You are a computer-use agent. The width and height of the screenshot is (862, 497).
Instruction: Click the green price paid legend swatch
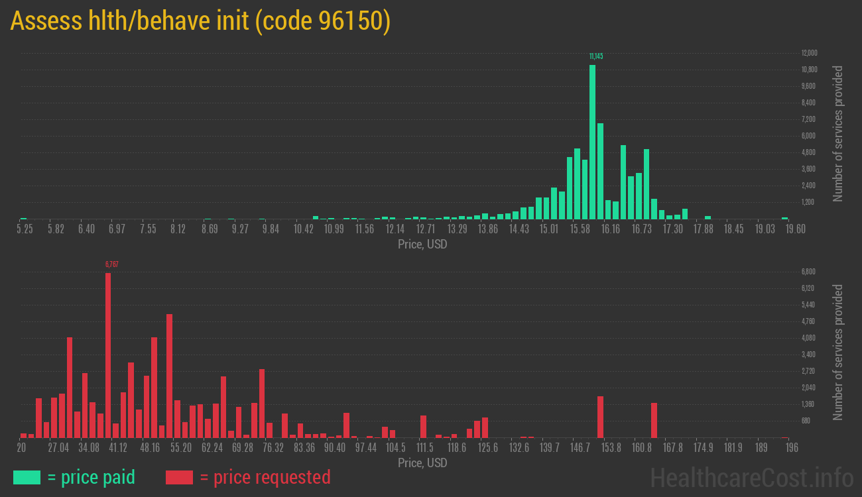click(27, 477)
